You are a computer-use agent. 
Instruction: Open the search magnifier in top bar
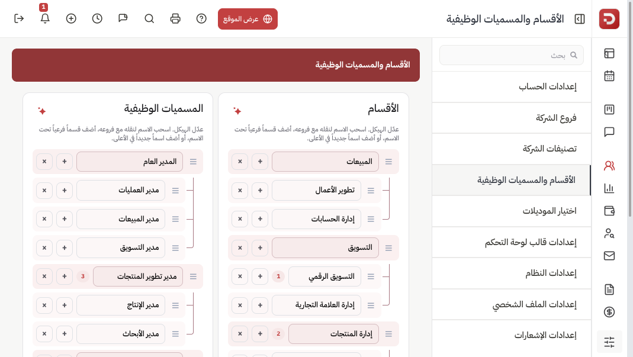149,18
